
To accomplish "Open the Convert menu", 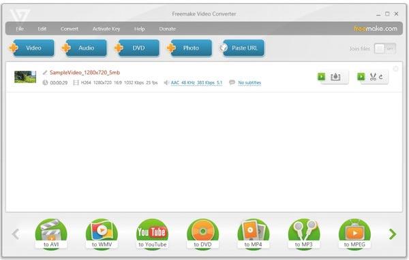I will click(x=70, y=29).
